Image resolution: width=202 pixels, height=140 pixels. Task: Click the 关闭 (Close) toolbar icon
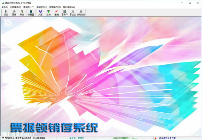pyautogui.click(x=6, y=13)
